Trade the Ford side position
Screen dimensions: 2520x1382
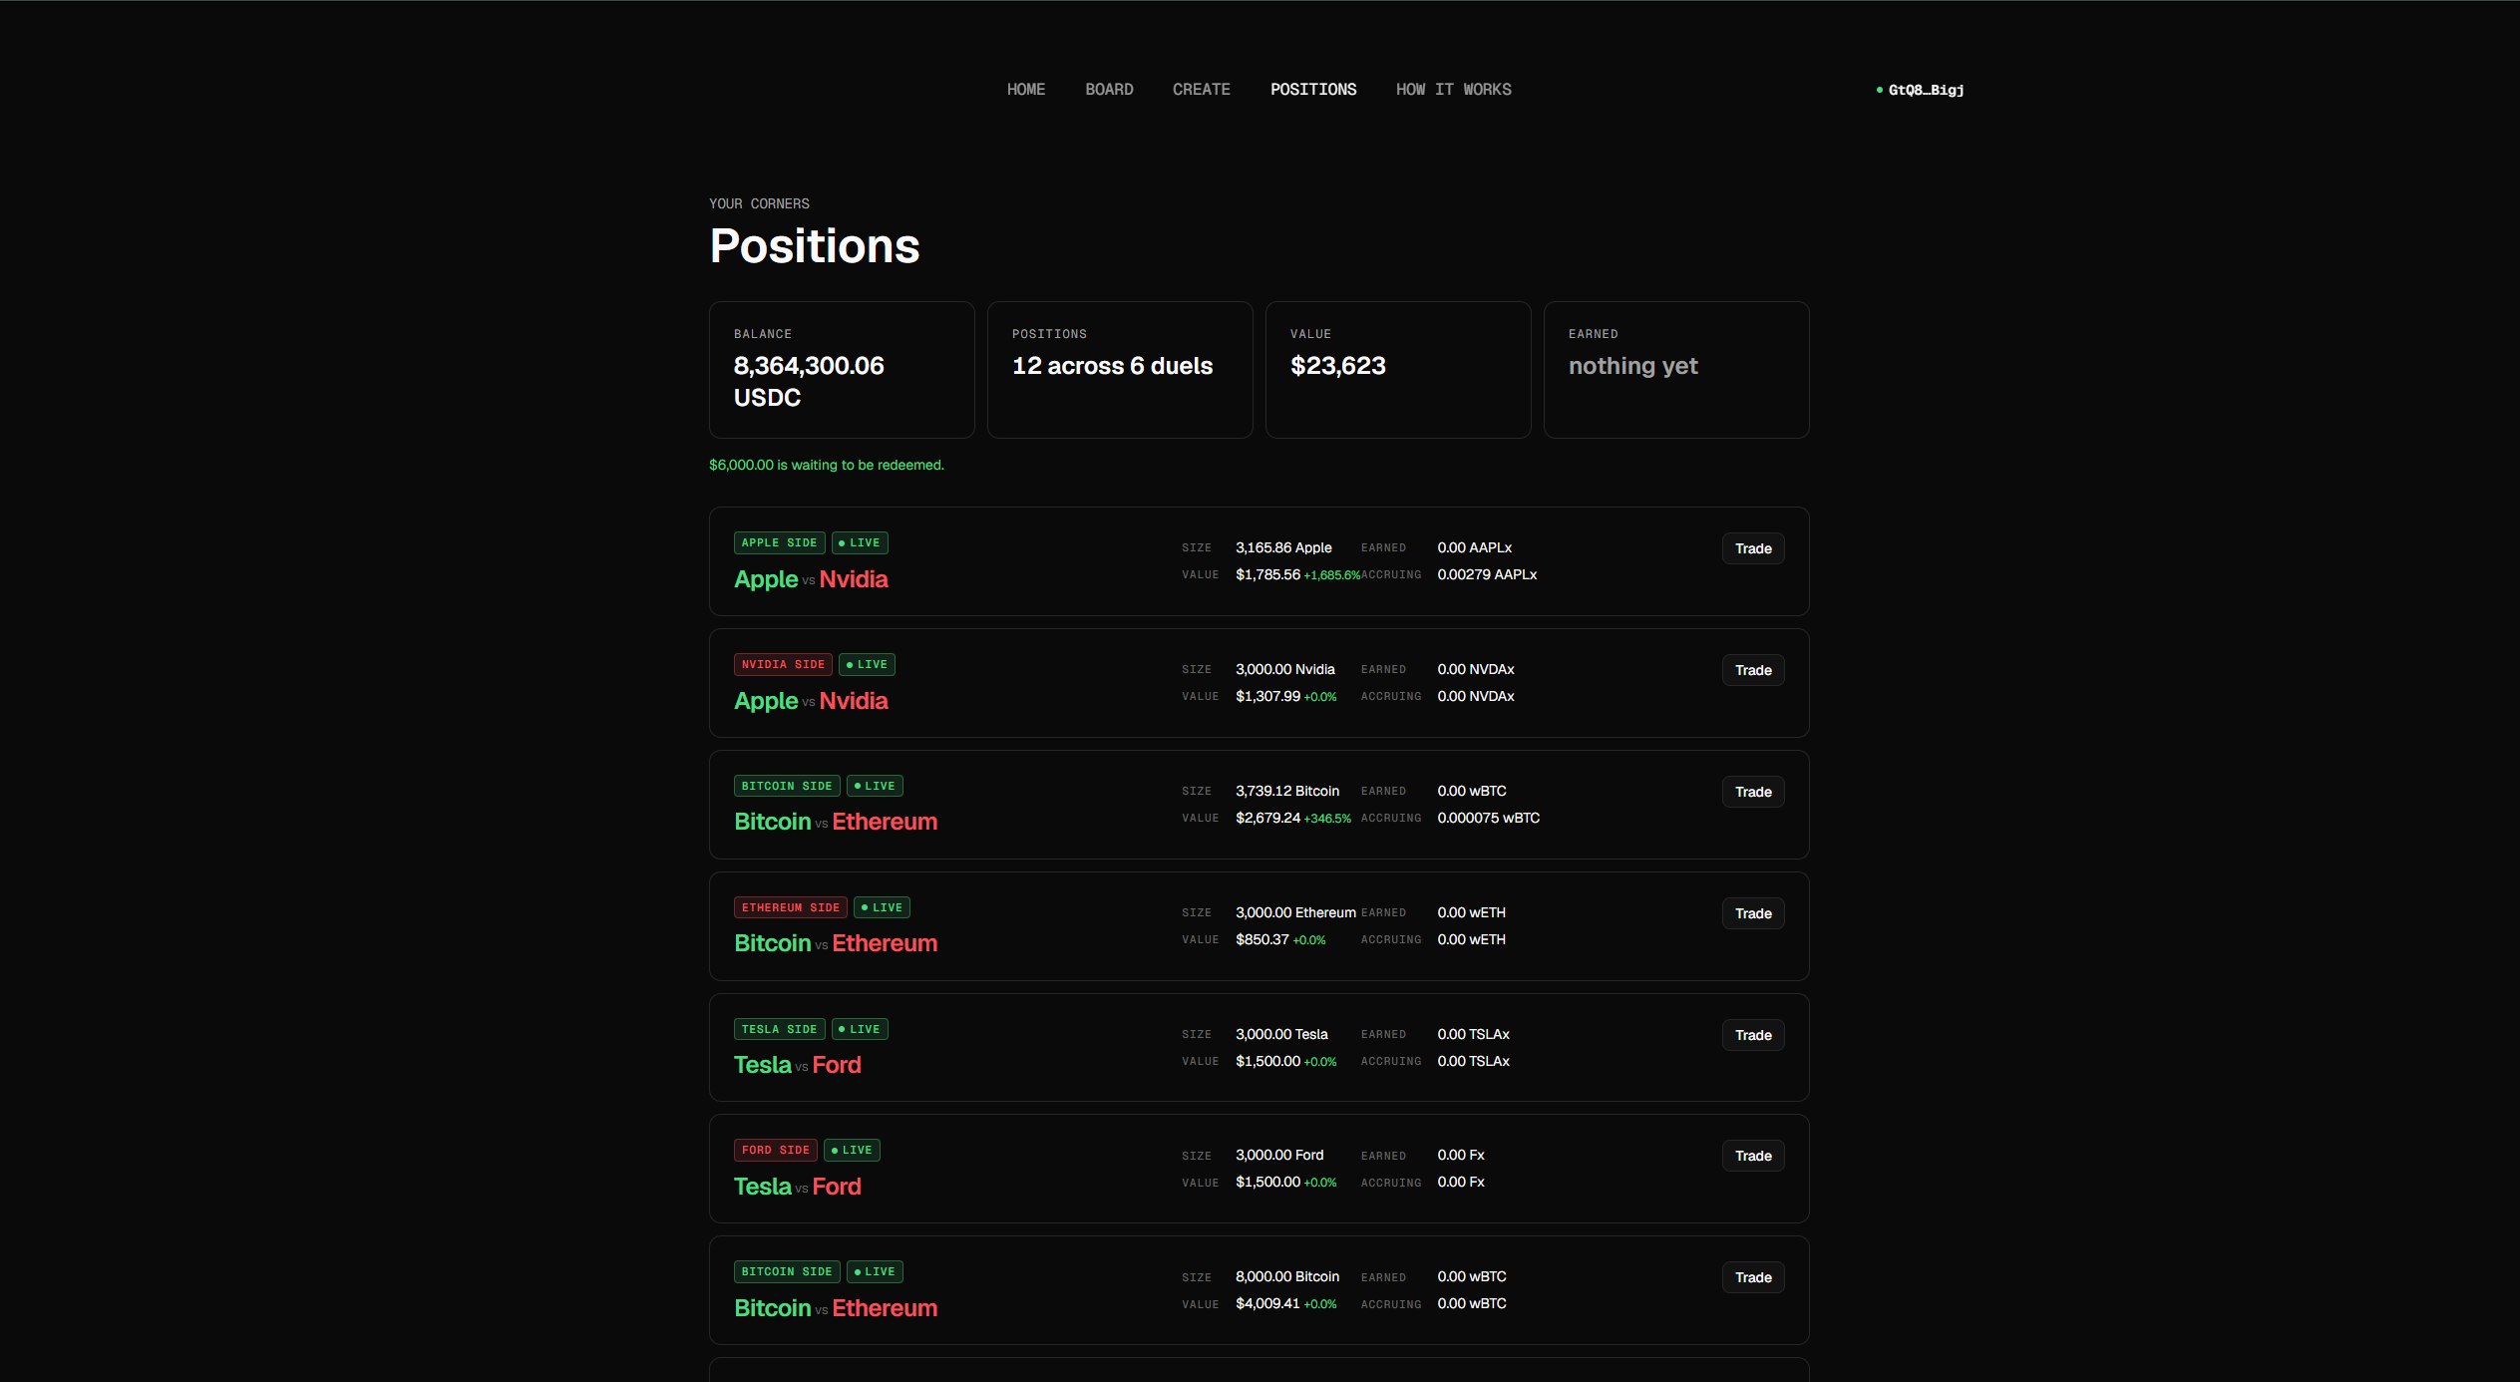1752,1156
